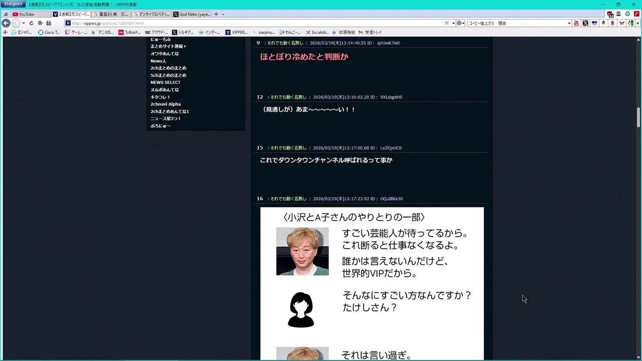Viewport: 642px width, 361px height.
Task: Open the トルキア... X bookmark
Action: click(x=183, y=32)
